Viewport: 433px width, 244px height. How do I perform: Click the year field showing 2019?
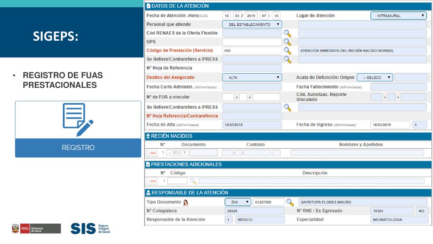(x=251, y=16)
